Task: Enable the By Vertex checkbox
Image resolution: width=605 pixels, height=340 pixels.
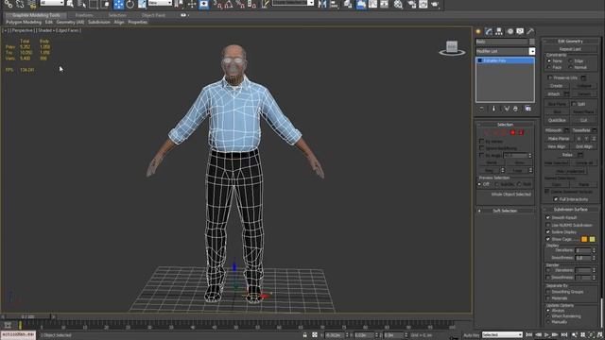Action: [481, 142]
